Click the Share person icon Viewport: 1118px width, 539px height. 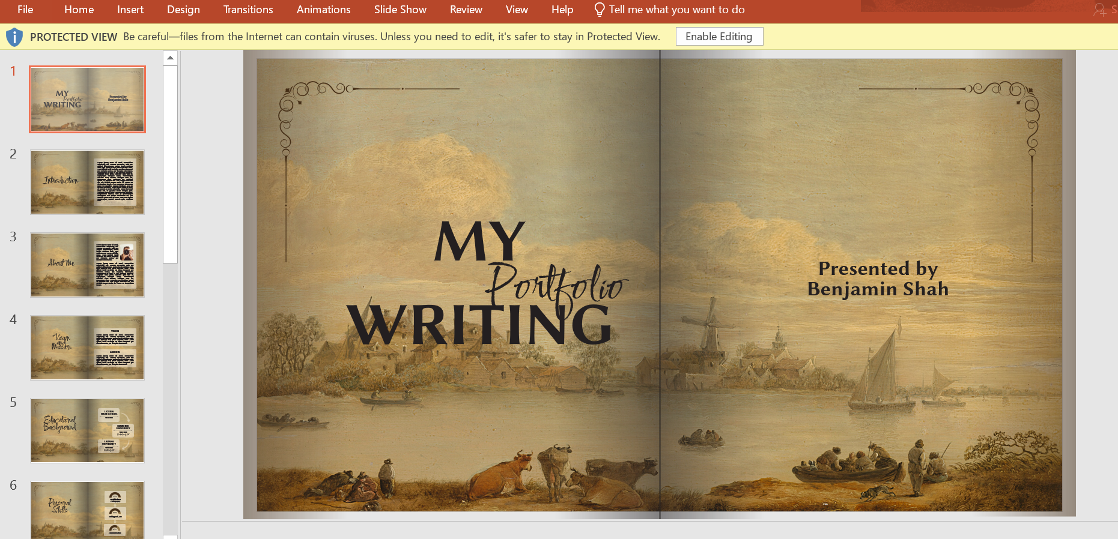[1099, 10]
